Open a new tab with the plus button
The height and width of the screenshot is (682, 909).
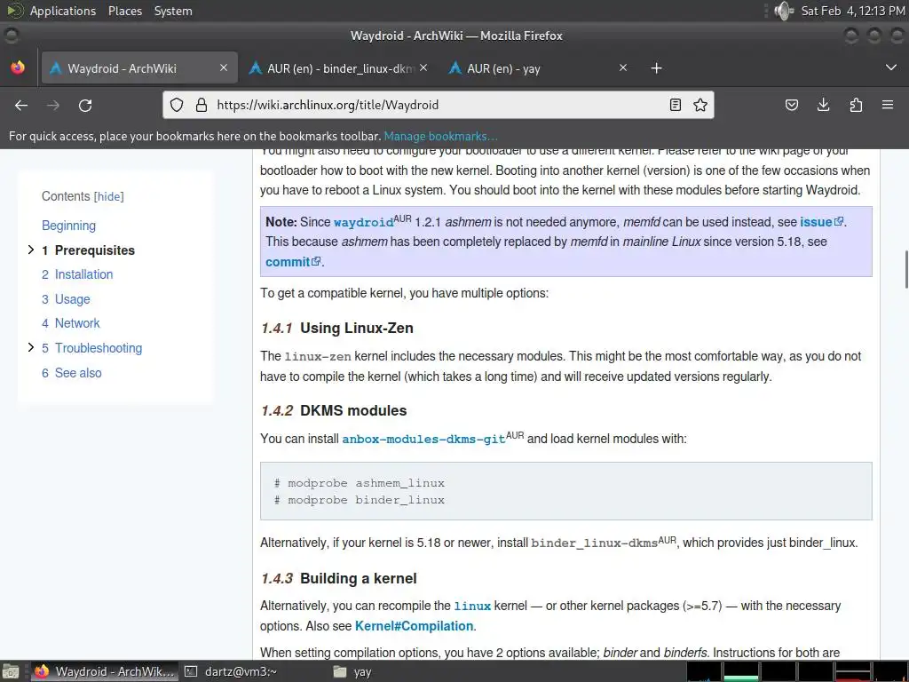656,68
